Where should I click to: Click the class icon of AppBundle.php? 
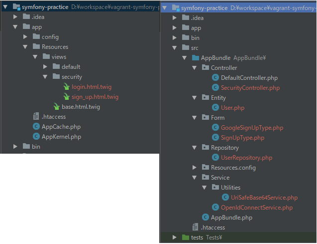coord(206,217)
